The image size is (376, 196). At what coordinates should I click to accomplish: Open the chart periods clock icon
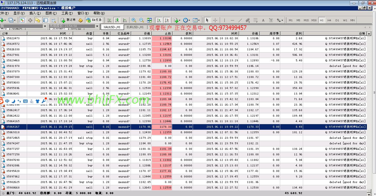[185, 20]
